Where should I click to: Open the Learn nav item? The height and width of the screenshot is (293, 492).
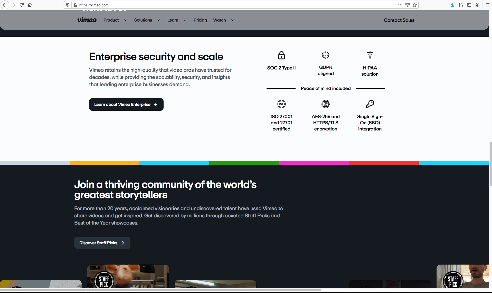(x=173, y=20)
